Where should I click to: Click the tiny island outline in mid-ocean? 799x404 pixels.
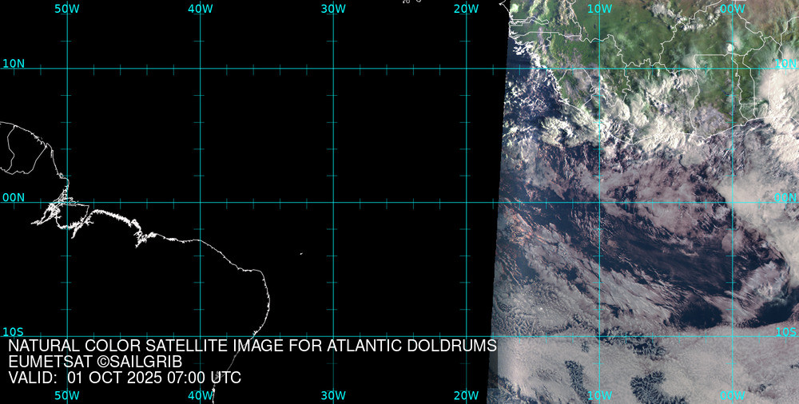[x=301, y=254]
